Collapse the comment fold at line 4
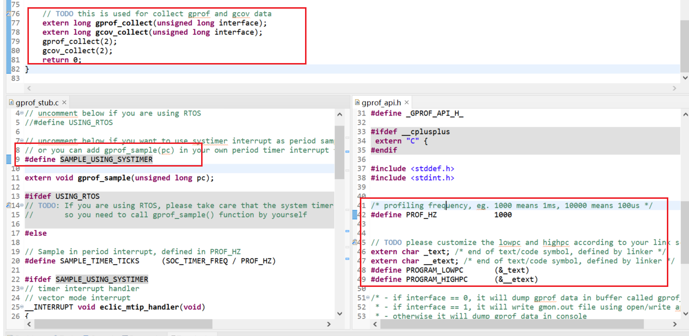Viewport: 689px width, 336px height. click(22, 114)
